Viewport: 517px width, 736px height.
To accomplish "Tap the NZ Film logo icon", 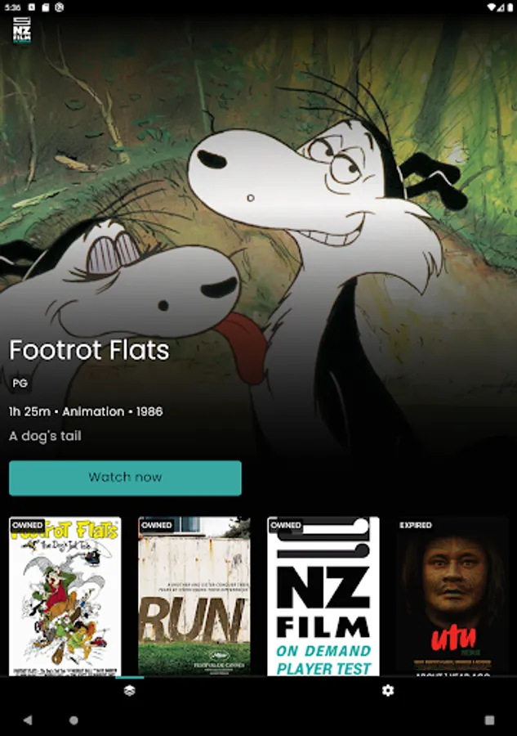I will click(21, 30).
